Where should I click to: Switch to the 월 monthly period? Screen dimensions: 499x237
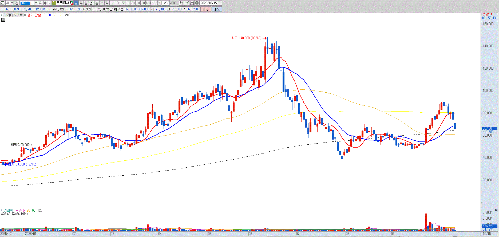click(86, 3)
